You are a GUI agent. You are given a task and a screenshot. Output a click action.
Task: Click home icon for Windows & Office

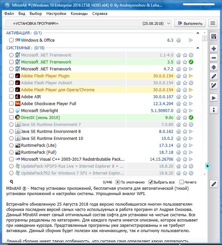coord(179,40)
